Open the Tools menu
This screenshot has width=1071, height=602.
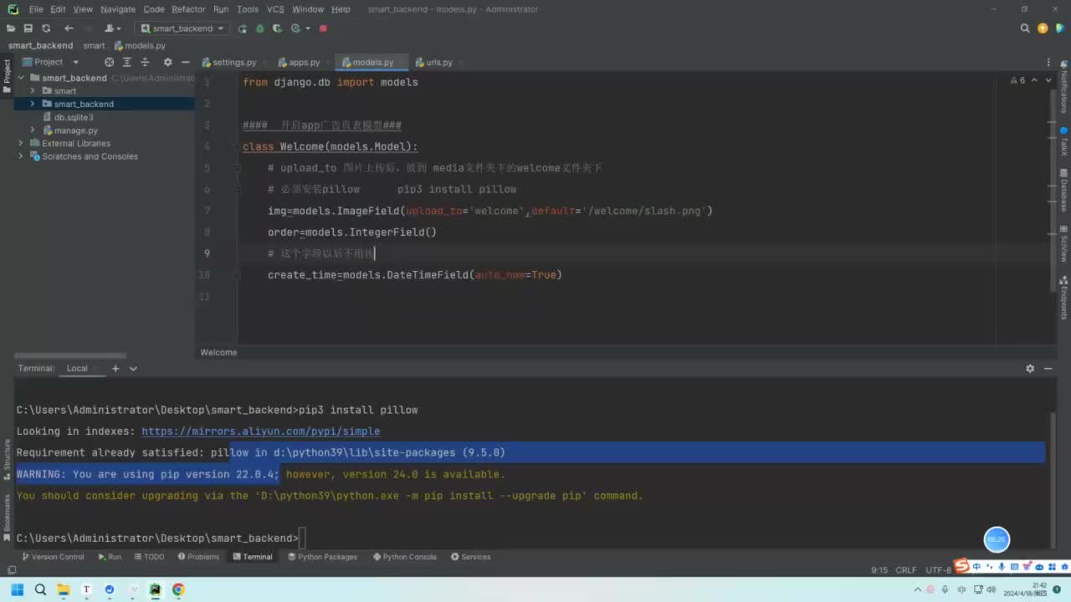(x=248, y=9)
